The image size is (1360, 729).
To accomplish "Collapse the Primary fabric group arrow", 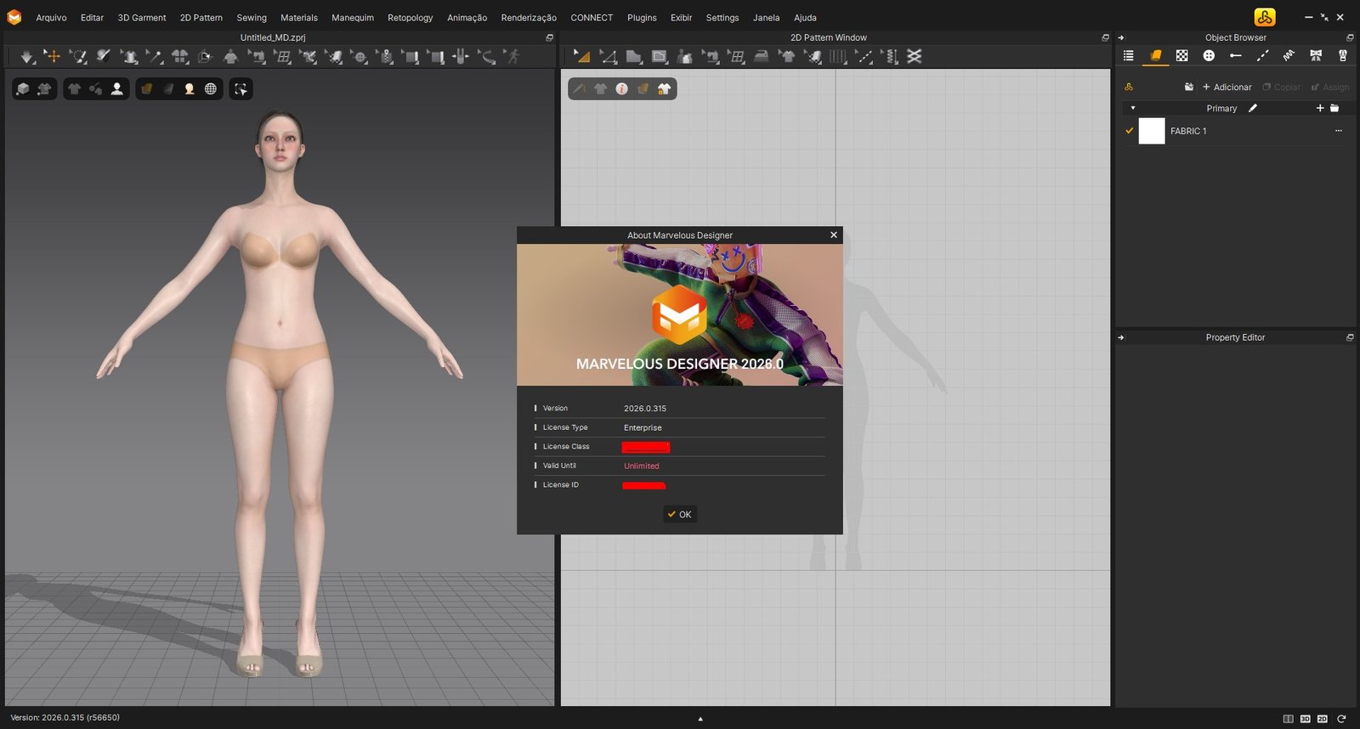I will [1132, 108].
